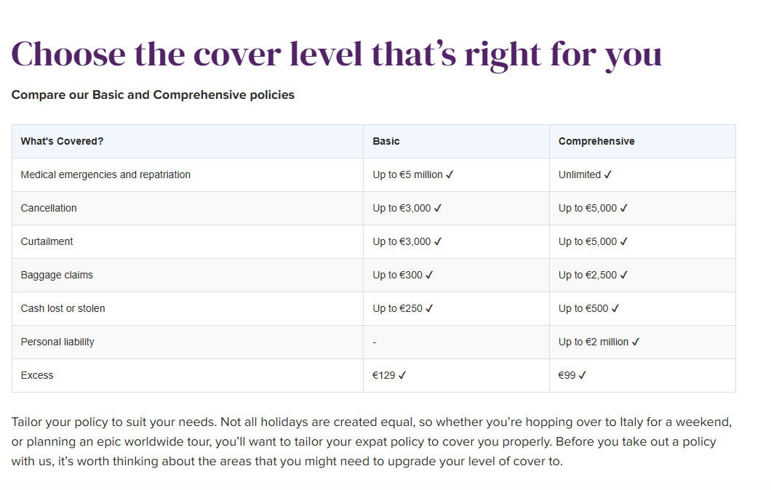This screenshot has width=771, height=490.
Task: Click the checkmark next to €99 excess
Action: tap(582, 375)
